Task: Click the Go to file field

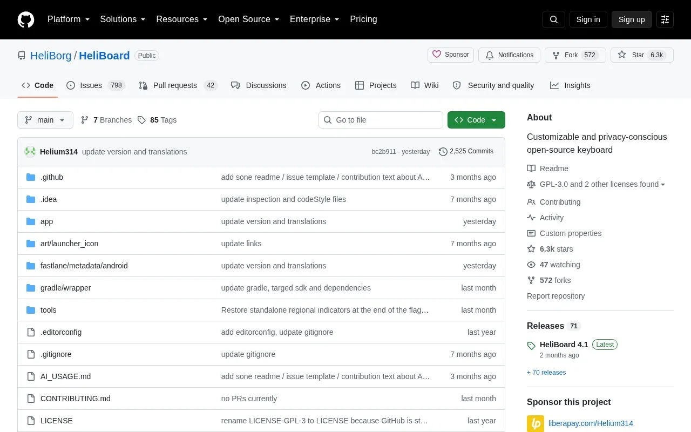Action: [381, 120]
